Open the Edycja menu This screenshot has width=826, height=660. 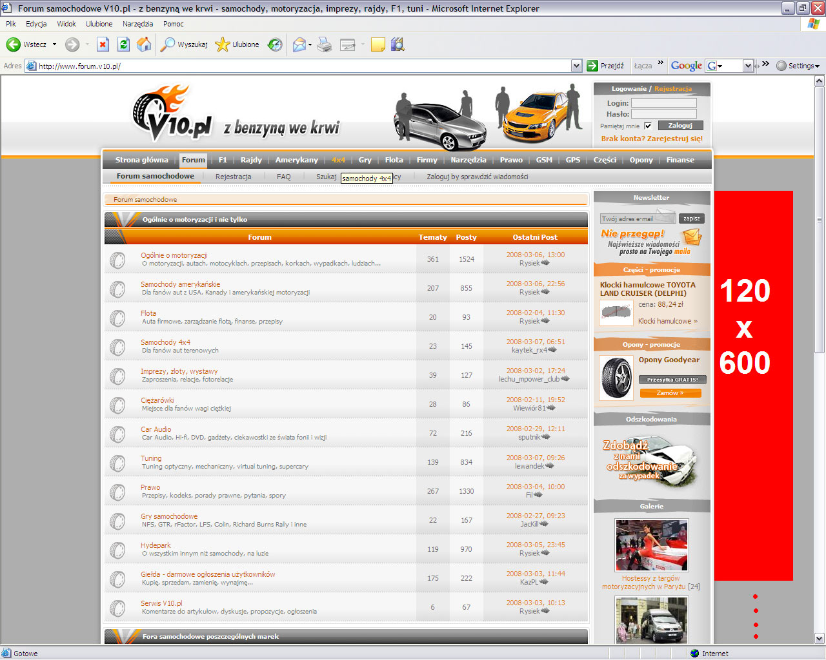36,24
